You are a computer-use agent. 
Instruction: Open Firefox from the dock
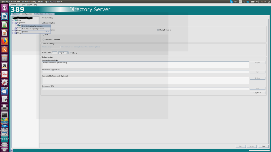4,41
